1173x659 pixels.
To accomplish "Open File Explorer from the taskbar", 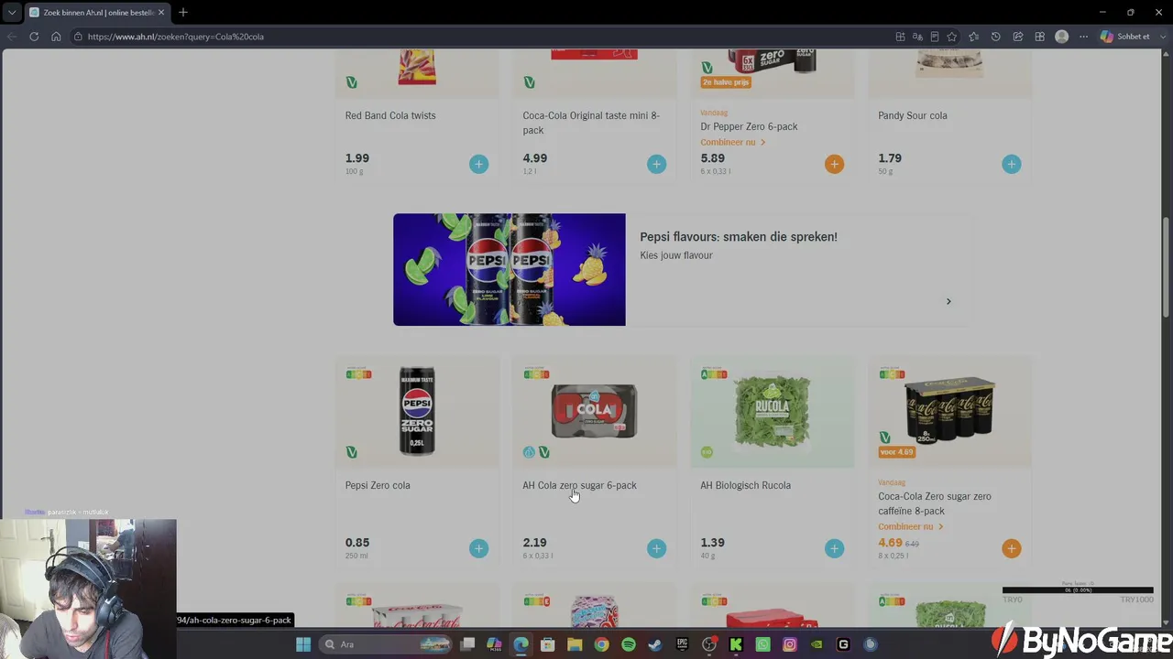I will 575,644.
